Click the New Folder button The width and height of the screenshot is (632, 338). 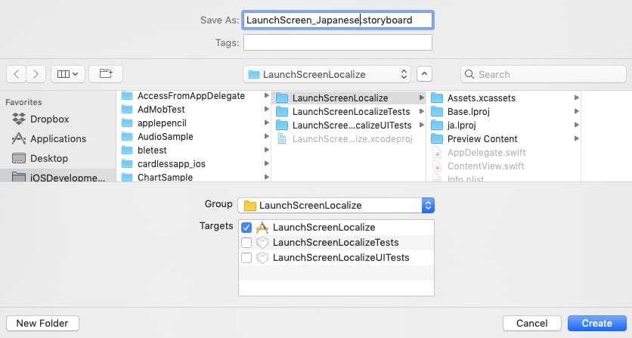42,324
